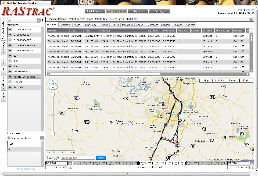Sort table by Vehicle column
Viewport: 258px width, 176px height.
click(58, 31)
